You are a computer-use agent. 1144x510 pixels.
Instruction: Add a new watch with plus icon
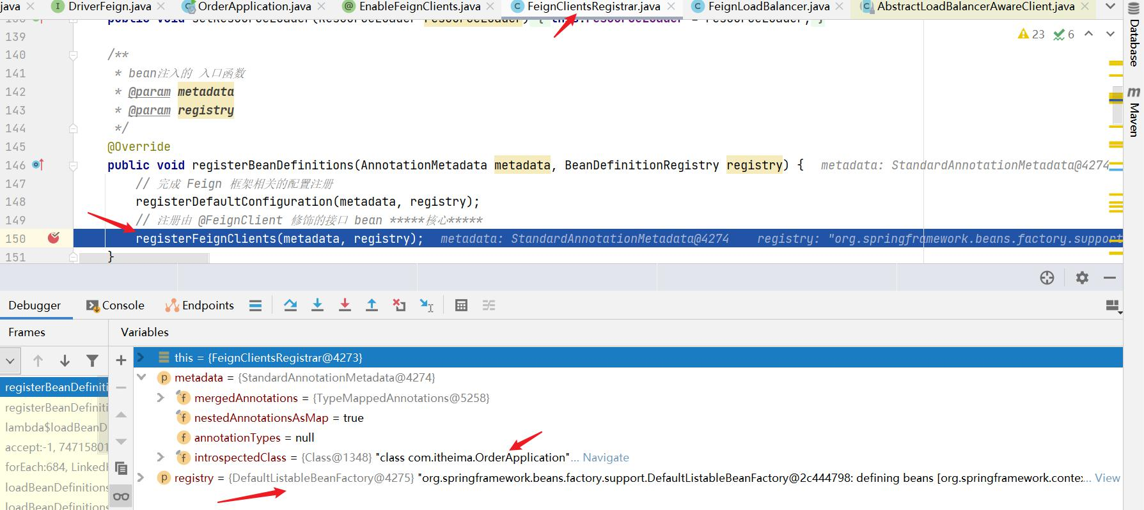(x=121, y=360)
